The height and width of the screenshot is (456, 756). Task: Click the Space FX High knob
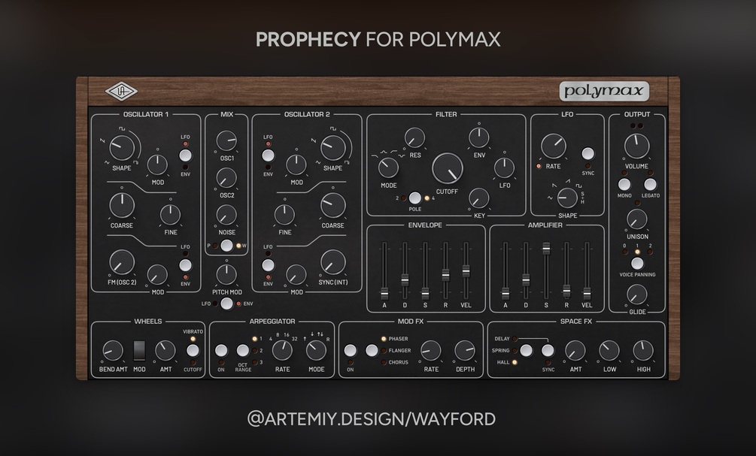643,351
